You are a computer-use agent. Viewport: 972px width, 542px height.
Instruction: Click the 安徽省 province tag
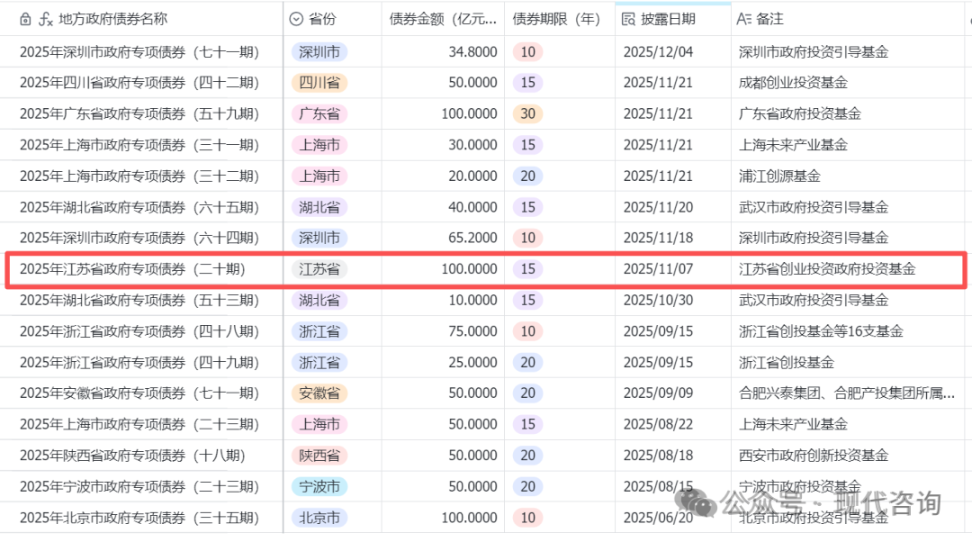pyautogui.click(x=319, y=393)
